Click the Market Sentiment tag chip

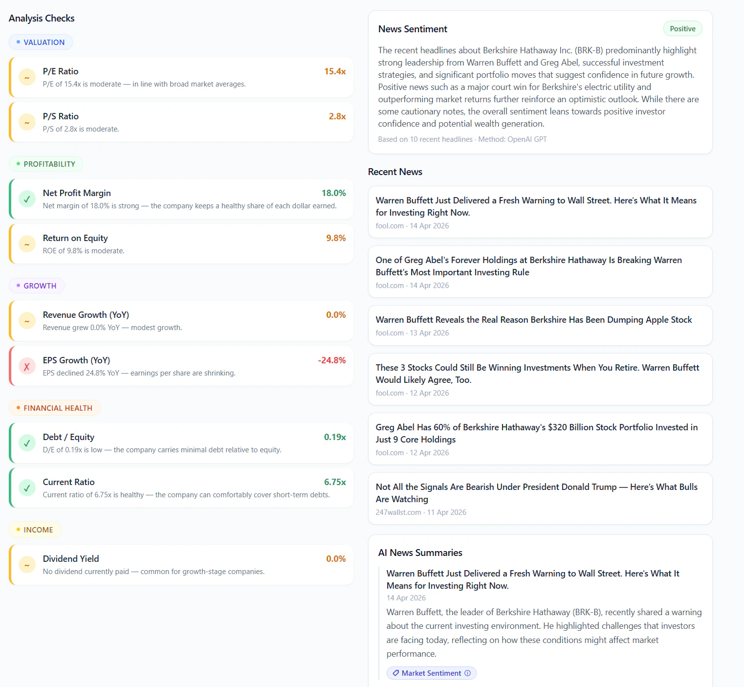click(431, 673)
